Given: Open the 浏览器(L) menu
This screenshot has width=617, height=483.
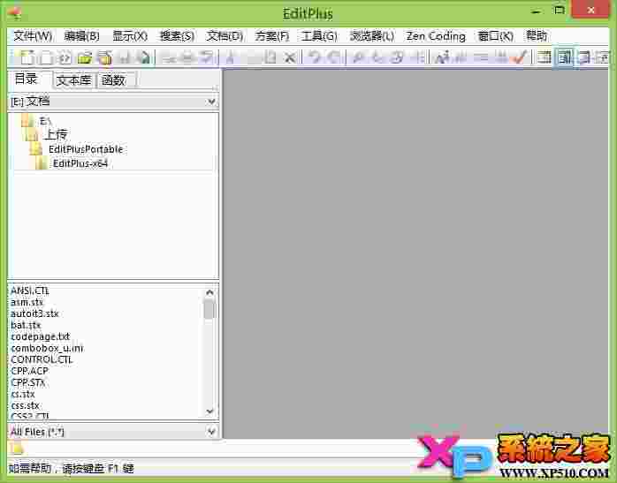Looking at the screenshot, I should 372,36.
